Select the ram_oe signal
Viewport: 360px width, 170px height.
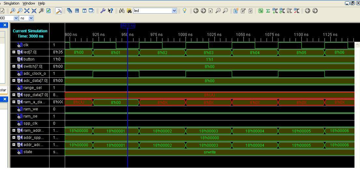[x=30, y=116]
